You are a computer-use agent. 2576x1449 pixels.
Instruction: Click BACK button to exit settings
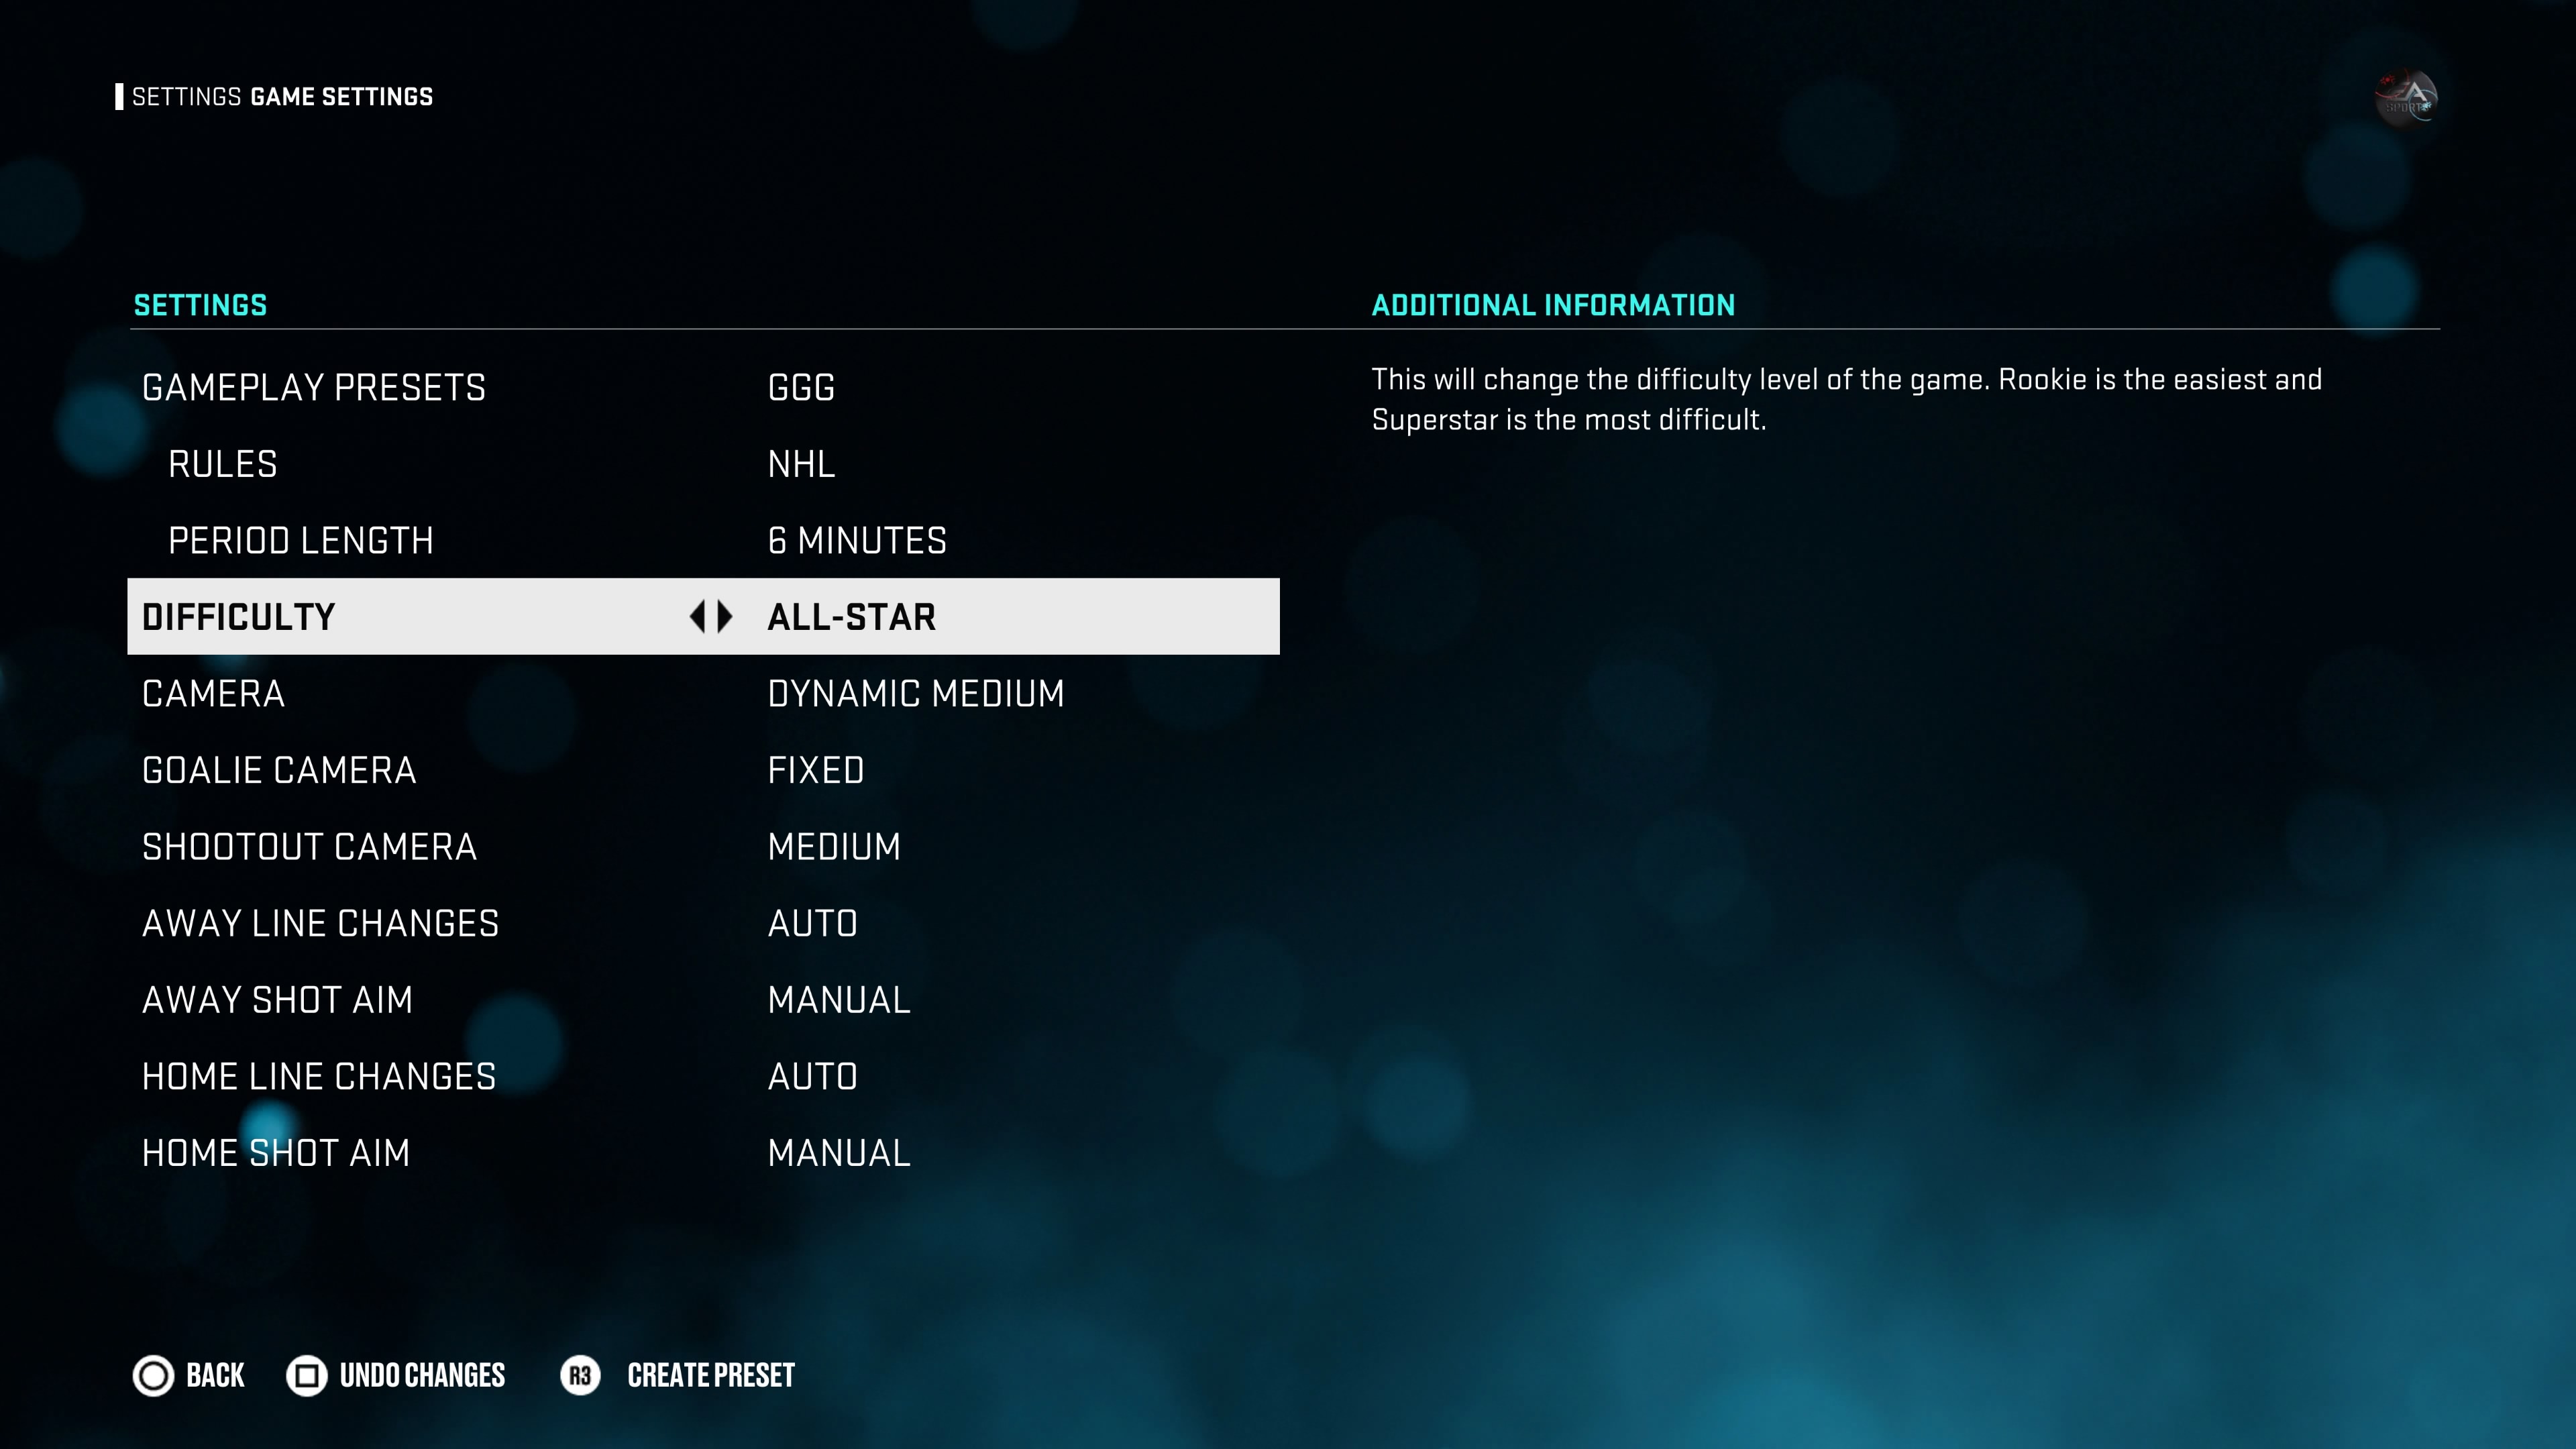pos(189,1375)
